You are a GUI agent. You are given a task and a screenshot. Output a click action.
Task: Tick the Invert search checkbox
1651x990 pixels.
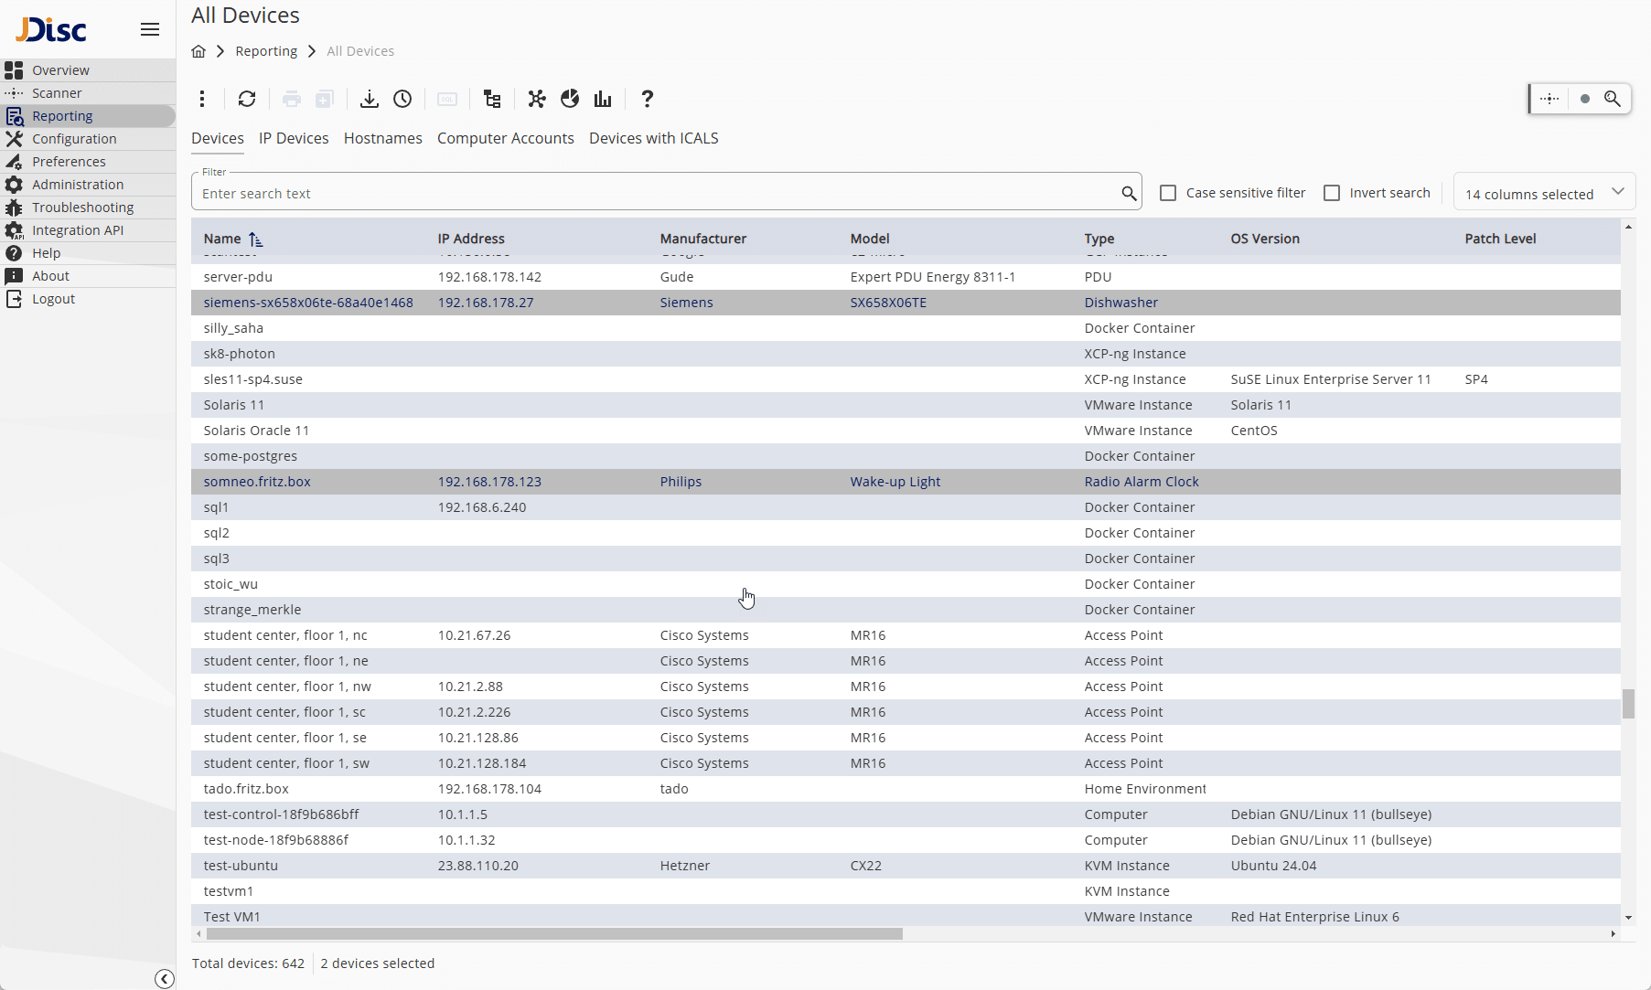click(1332, 193)
